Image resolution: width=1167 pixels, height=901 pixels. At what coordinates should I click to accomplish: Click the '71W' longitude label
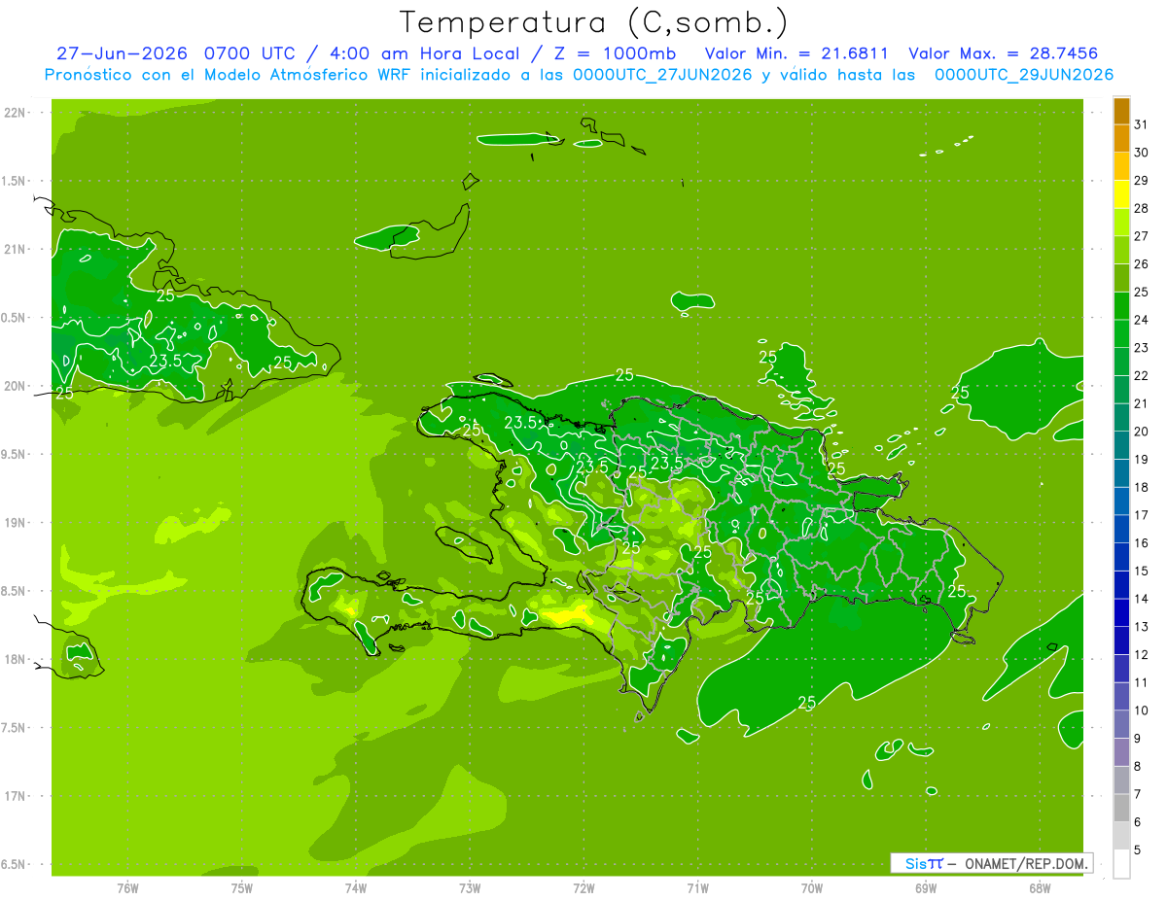tap(697, 888)
